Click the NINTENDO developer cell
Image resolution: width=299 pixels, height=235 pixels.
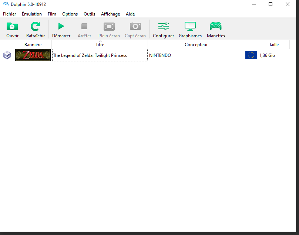point(160,55)
